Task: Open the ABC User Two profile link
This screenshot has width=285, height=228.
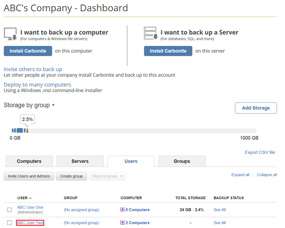Action: pyautogui.click(x=30, y=223)
